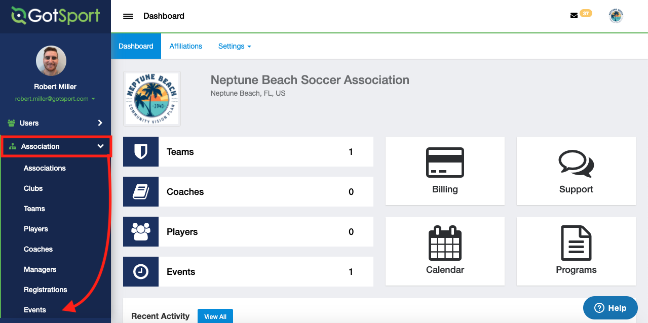Click the Programs document icon
The height and width of the screenshot is (323, 648).
tap(576, 243)
